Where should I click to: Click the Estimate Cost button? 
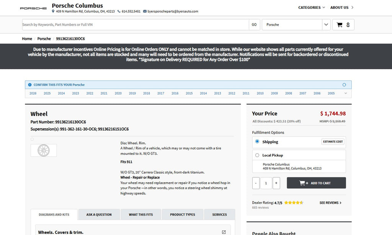pyautogui.click(x=333, y=142)
